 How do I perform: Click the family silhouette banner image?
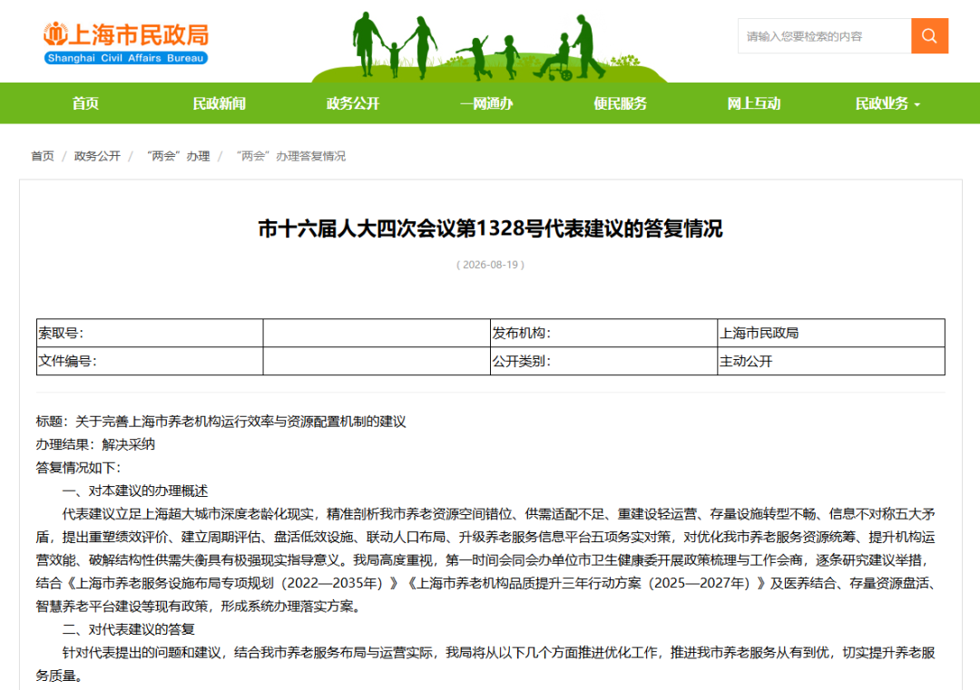tap(489, 47)
